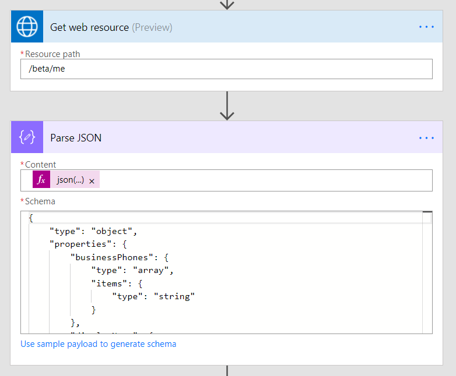The width and height of the screenshot is (456, 376).
Task: Click the (Preview) label in the header
Action: point(152,27)
